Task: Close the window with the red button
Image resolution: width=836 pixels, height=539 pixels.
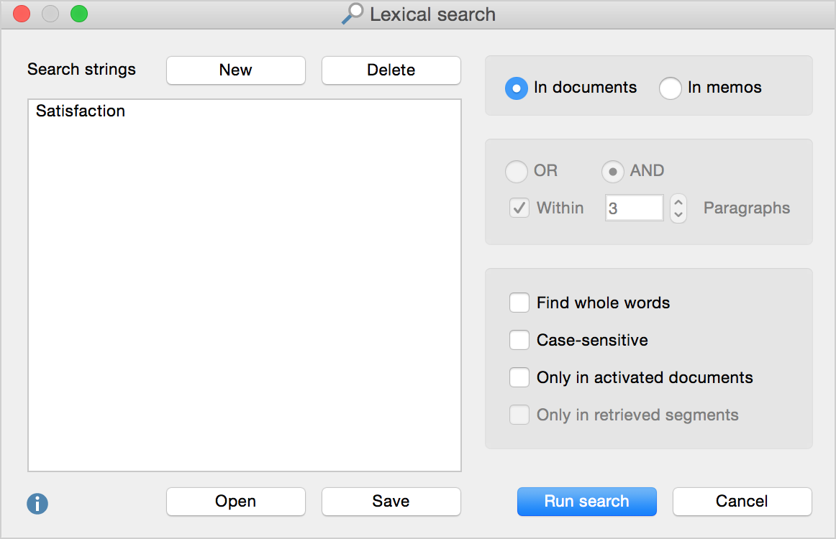Action: [22, 14]
